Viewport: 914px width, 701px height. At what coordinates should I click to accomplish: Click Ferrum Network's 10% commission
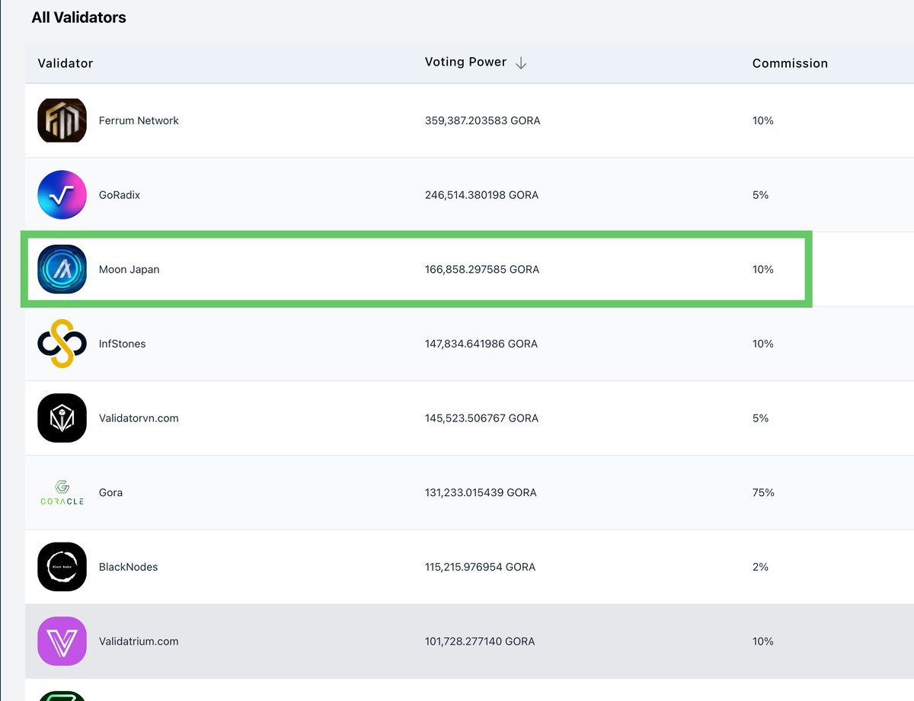[763, 120]
